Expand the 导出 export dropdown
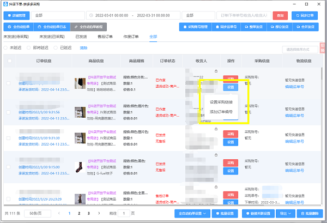The image size is (327, 223). tap(286, 214)
